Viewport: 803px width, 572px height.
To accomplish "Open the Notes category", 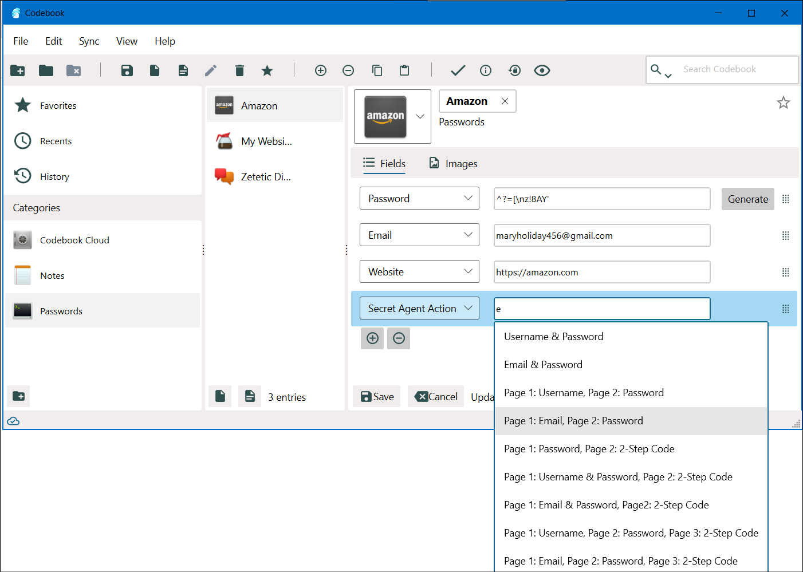I will click(103, 275).
